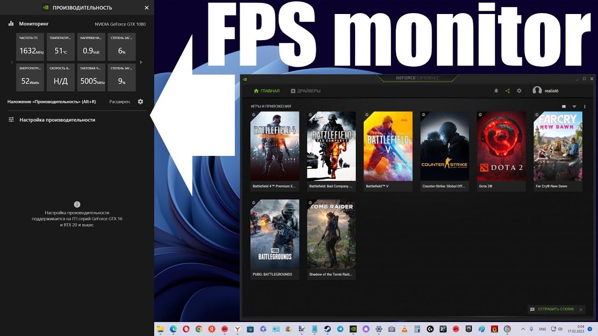
Task: Select the Dota 2 game cover
Action: coord(501,146)
